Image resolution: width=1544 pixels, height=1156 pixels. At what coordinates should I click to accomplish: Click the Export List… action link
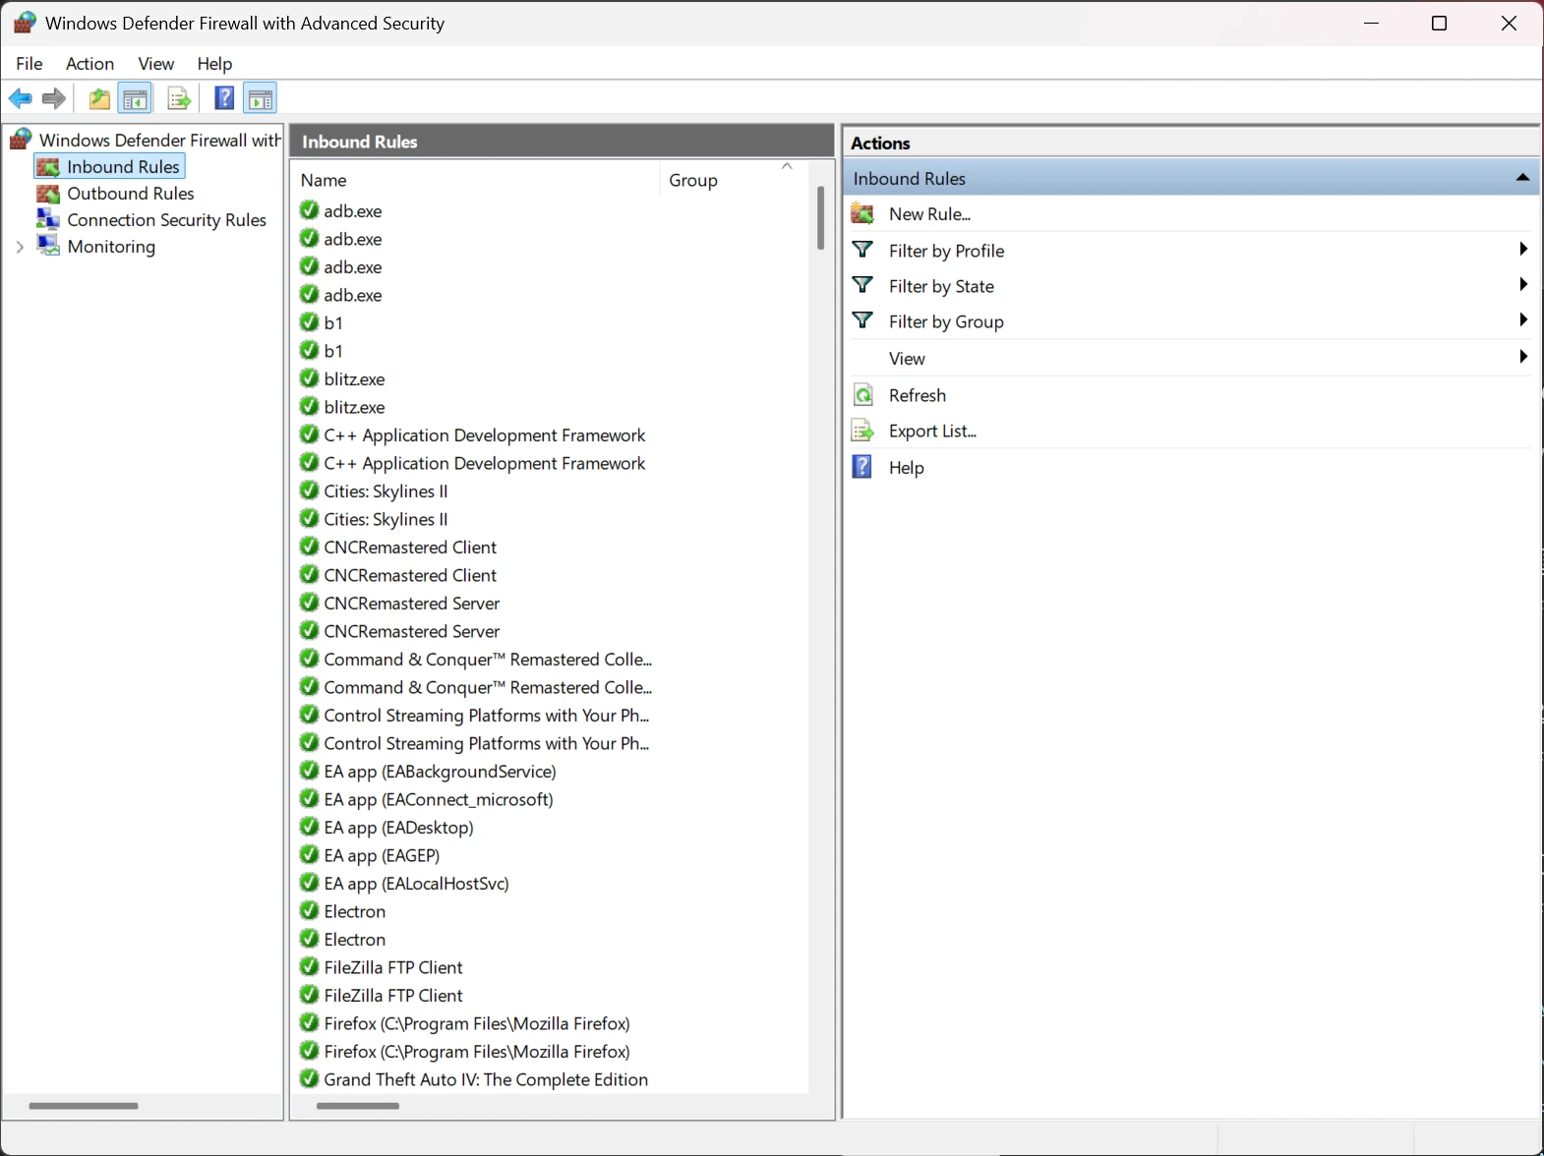click(931, 431)
